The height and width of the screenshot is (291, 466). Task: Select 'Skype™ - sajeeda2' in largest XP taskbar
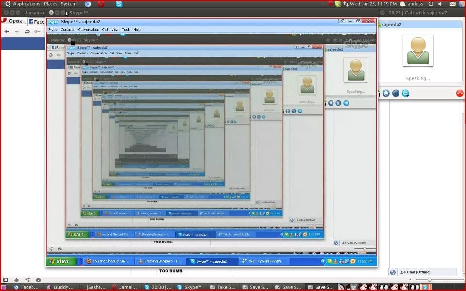(212, 261)
